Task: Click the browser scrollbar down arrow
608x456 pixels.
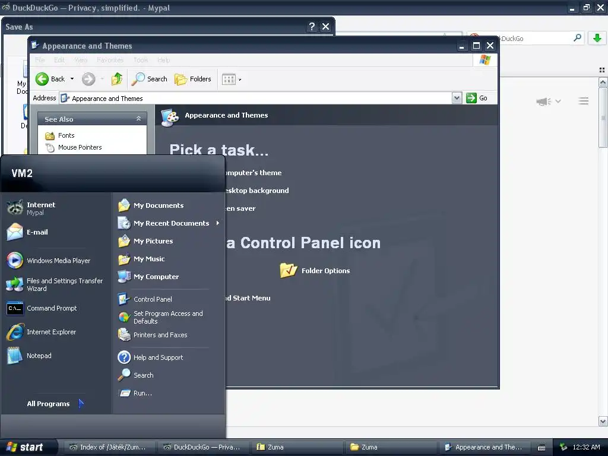Action: pyautogui.click(x=603, y=421)
